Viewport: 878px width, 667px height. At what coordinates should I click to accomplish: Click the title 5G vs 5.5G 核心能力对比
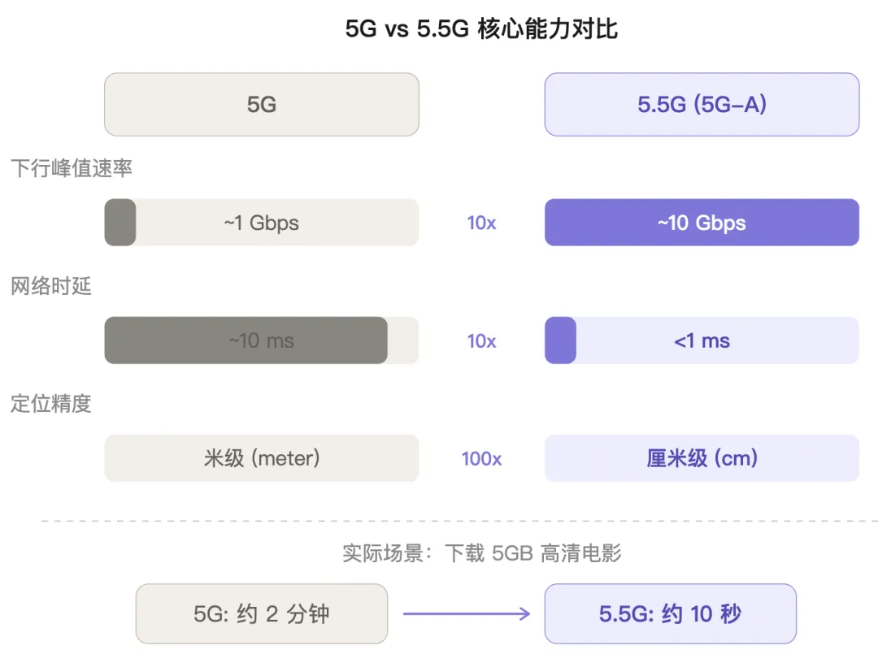point(481,29)
